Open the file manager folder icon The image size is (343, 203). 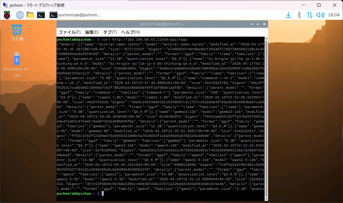[31, 15]
